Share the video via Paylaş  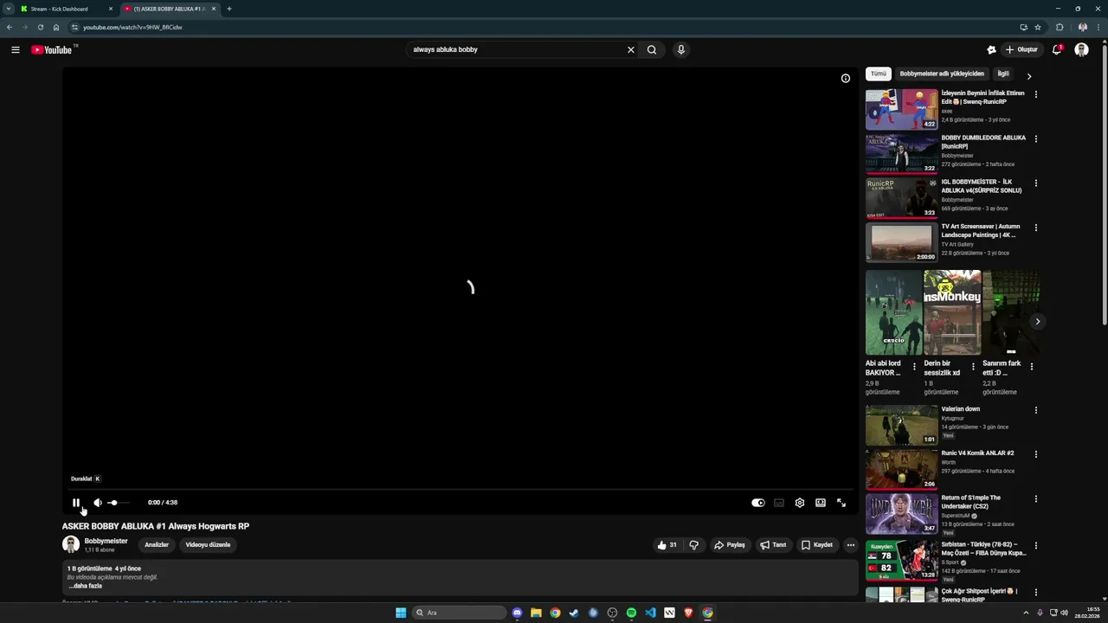(730, 545)
